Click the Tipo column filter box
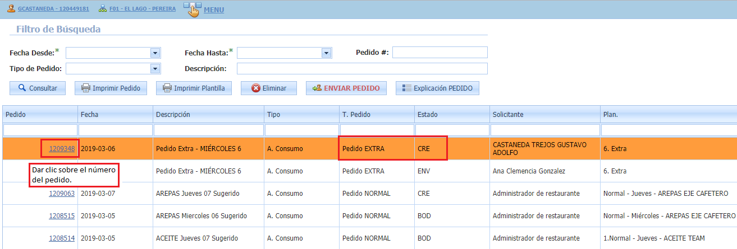 click(301, 130)
